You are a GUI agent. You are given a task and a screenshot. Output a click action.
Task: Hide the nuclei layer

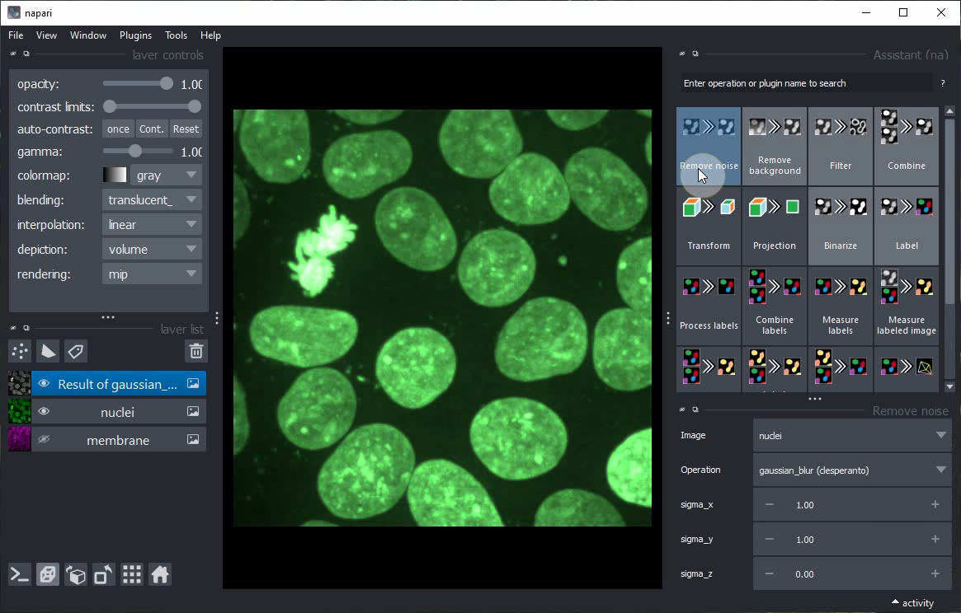pos(44,412)
